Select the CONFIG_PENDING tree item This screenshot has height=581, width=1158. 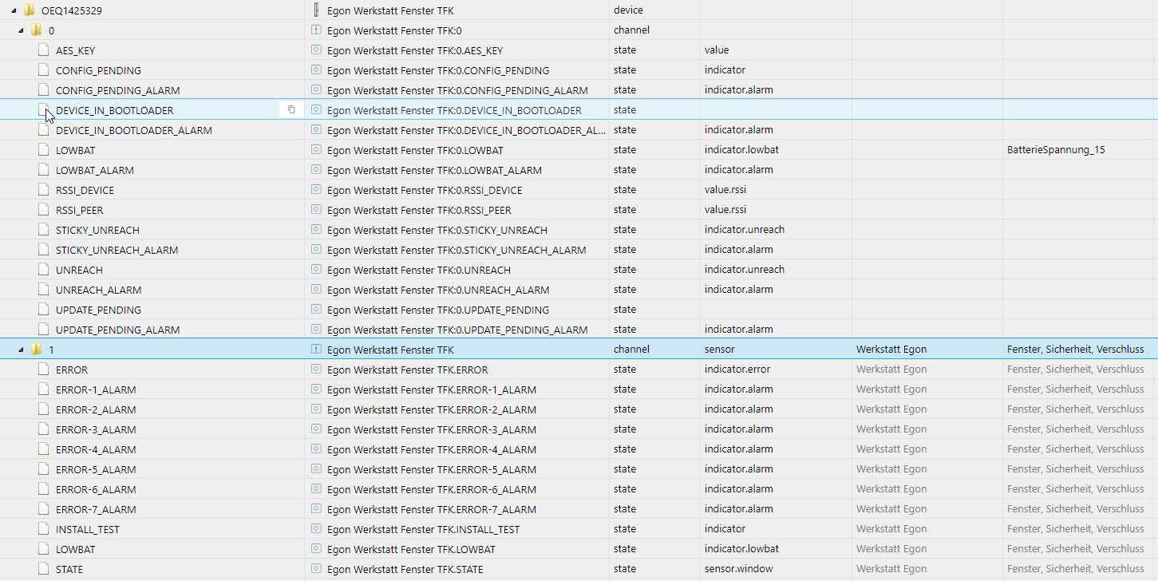tap(98, 70)
